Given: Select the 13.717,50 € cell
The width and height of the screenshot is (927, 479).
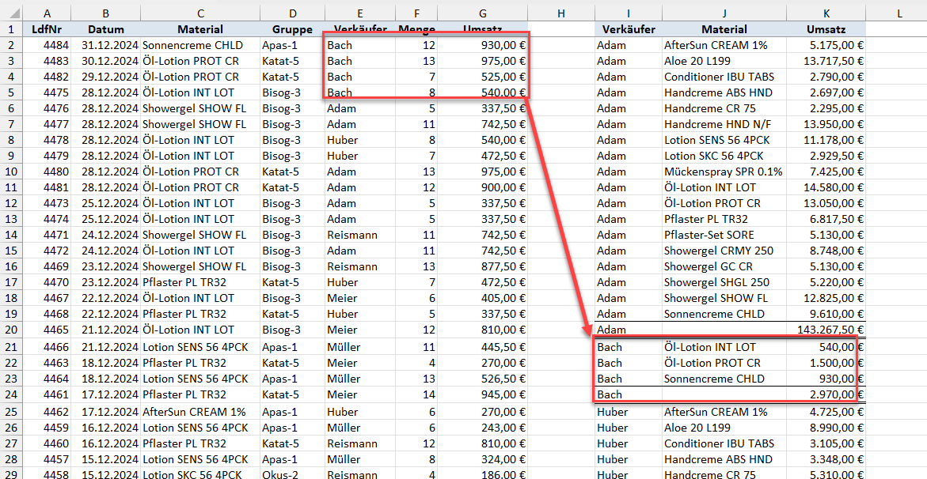Looking at the screenshot, I should pyautogui.click(x=826, y=61).
